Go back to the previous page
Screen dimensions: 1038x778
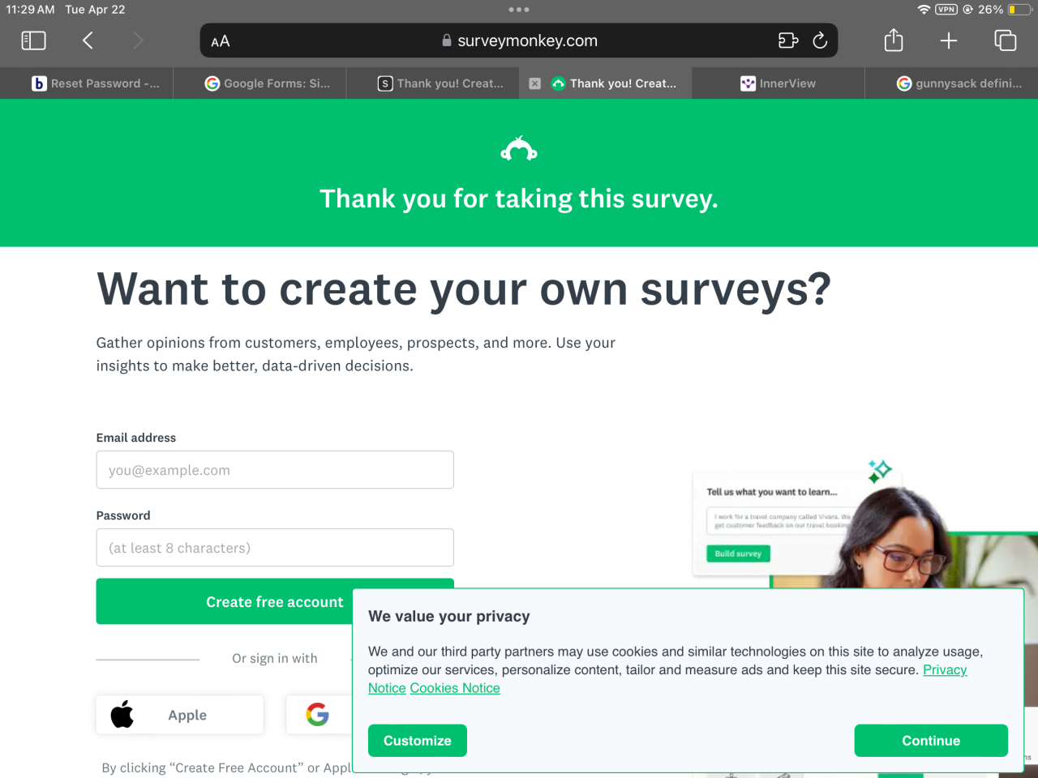point(88,41)
